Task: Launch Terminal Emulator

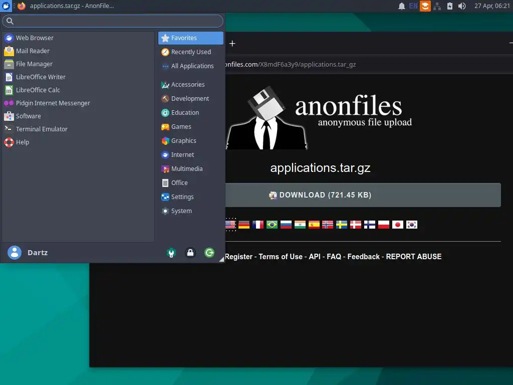Action: click(78, 129)
